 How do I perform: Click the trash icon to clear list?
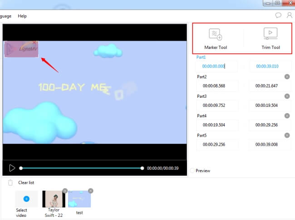[10, 182]
